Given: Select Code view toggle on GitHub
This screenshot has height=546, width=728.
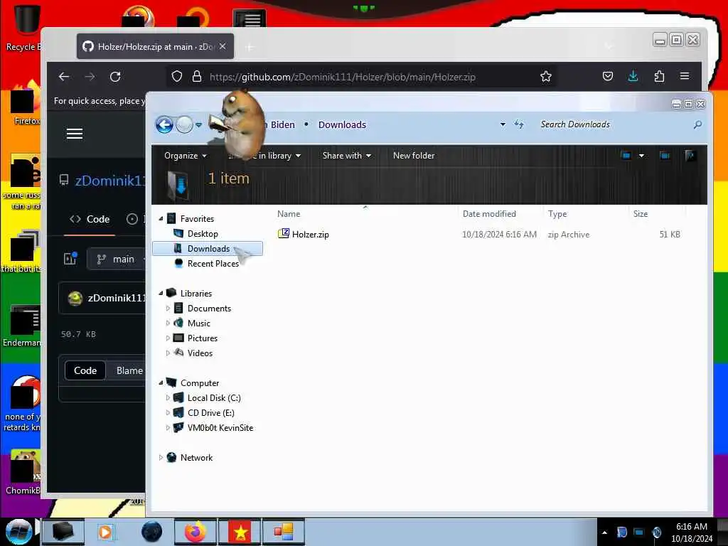Looking at the screenshot, I should coord(85,370).
